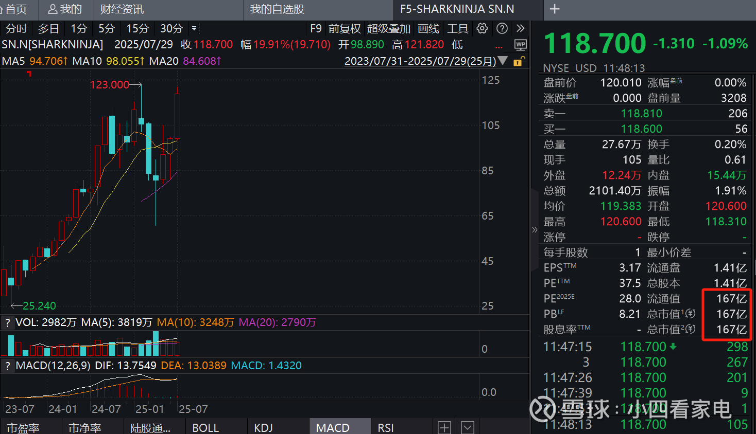This screenshot has width=756, height=434.
Task: Expand more toolbar options double-arrow
Action: click(520, 28)
